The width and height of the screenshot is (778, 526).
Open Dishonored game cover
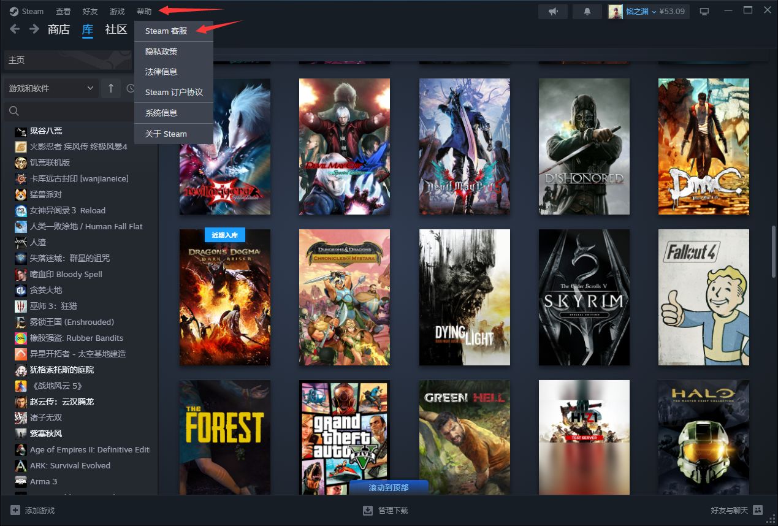tap(584, 147)
